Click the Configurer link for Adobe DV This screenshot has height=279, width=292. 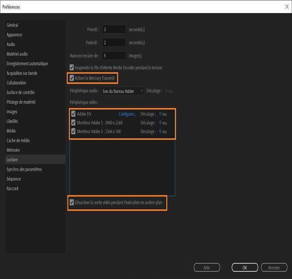pyautogui.click(x=128, y=114)
